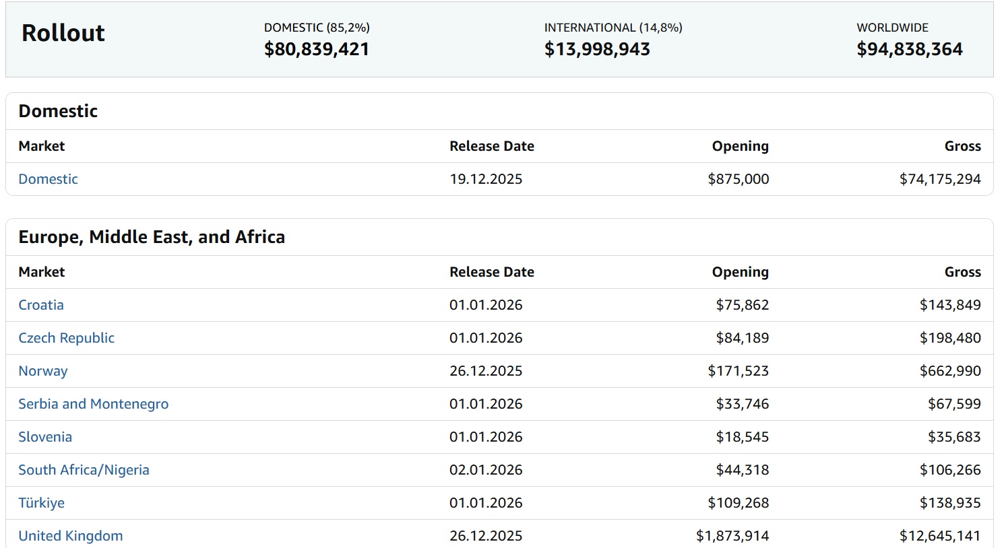The width and height of the screenshot is (1004, 548).
Task: Open the Serbia and Montenegro link
Action: coord(94,404)
